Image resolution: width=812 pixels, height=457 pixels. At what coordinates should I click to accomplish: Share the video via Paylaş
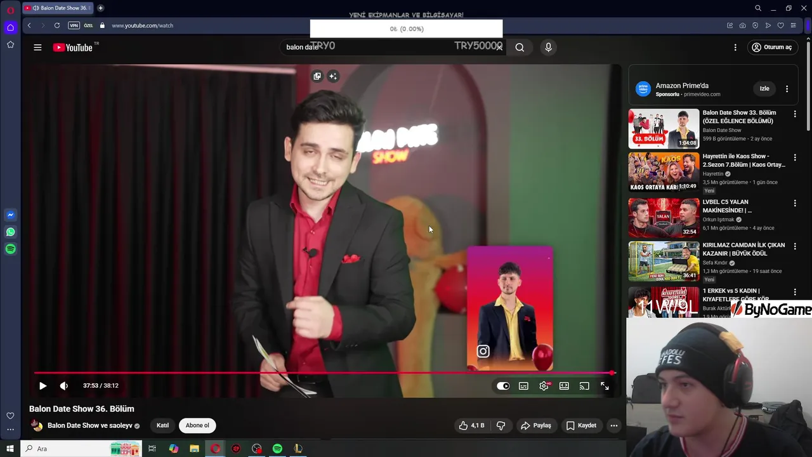[536, 425]
